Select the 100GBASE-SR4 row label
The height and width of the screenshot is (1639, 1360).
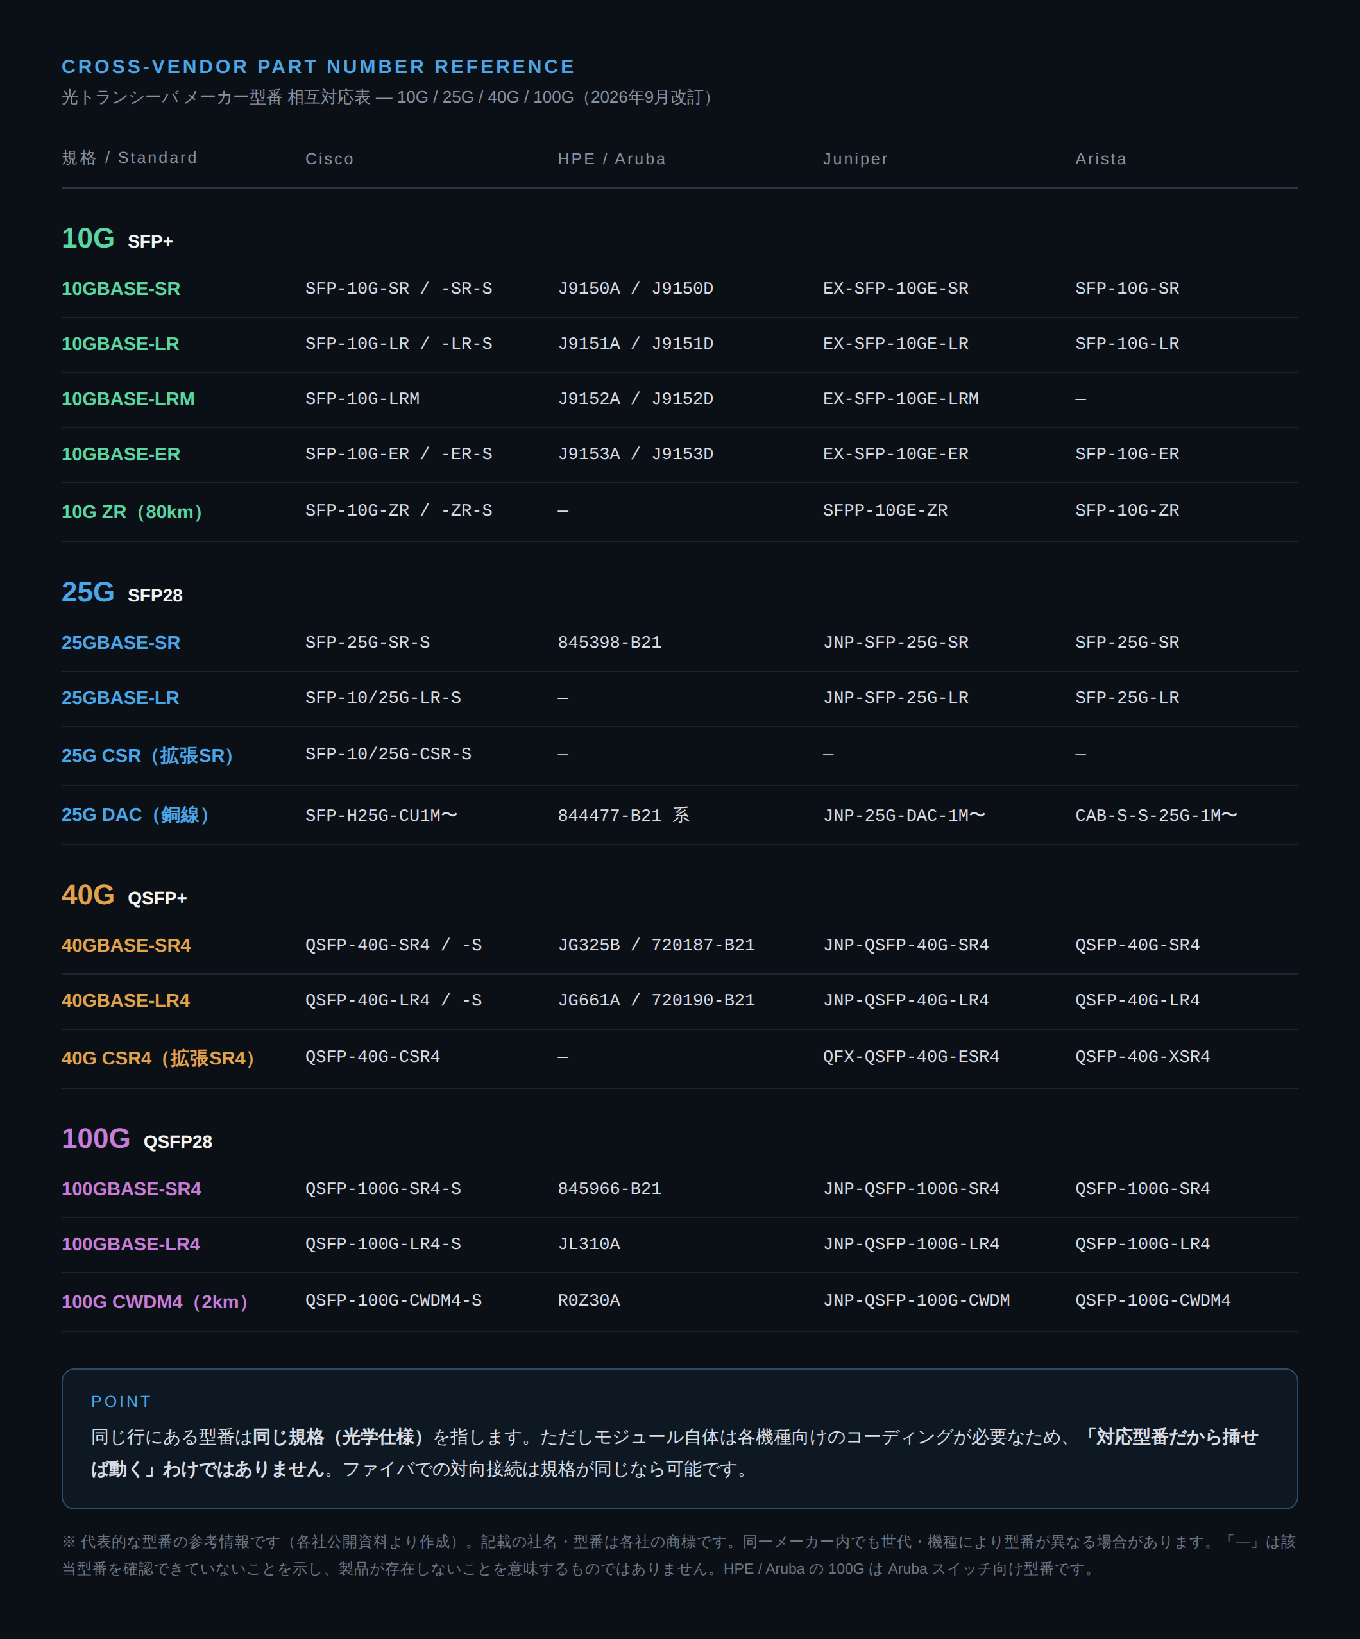point(131,1189)
